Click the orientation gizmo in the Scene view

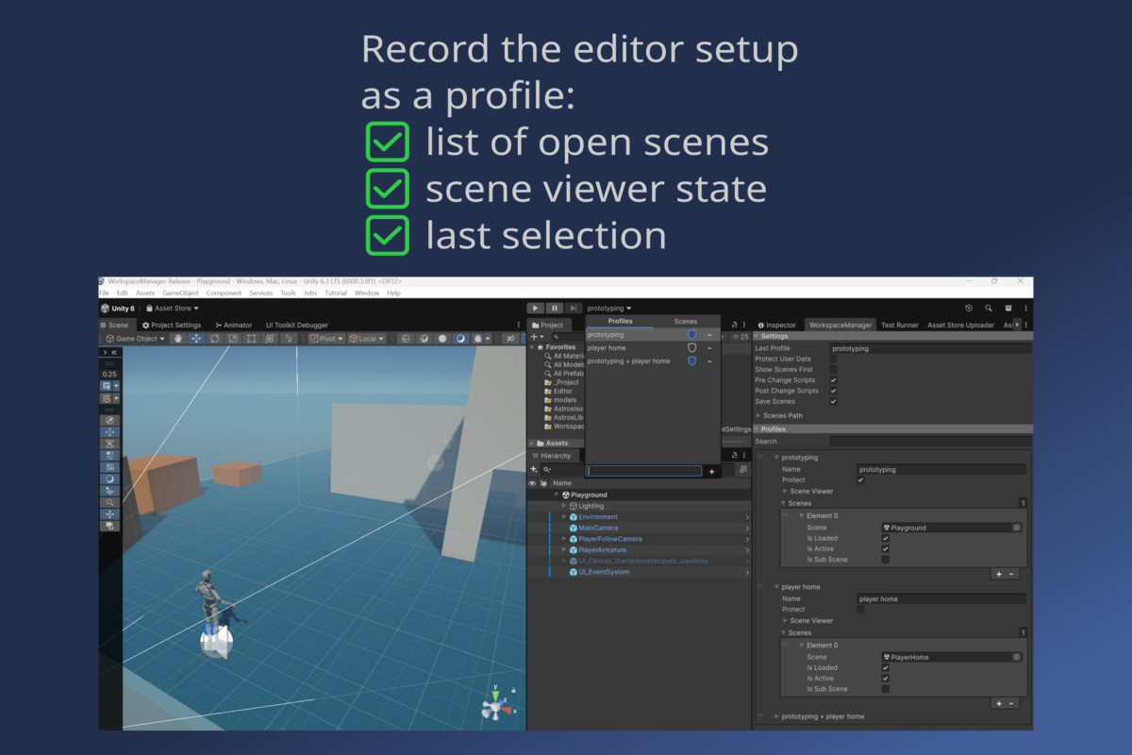495,706
